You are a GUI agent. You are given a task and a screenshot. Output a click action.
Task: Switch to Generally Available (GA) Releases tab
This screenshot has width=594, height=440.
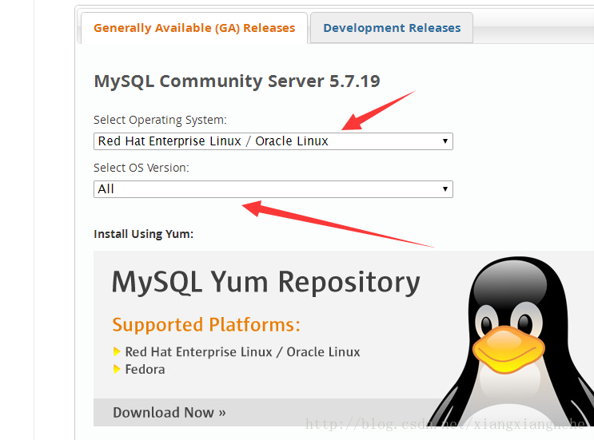(194, 28)
